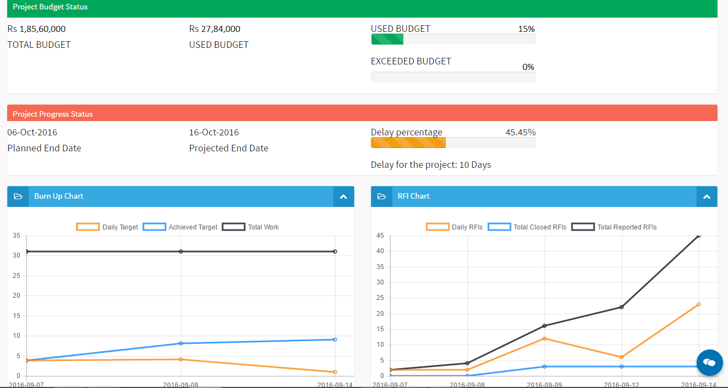The height and width of the screenshot is (388, 728).
Task: Collapse the RFI Chart panel
Action: [x=707, y=196]
